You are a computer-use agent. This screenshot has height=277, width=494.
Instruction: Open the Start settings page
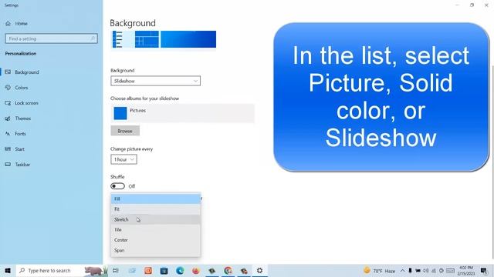[x=15, y=149]
